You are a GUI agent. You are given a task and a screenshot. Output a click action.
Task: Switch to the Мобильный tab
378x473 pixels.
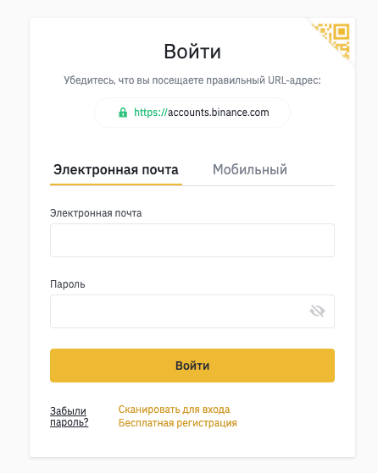tap(249, 169)
